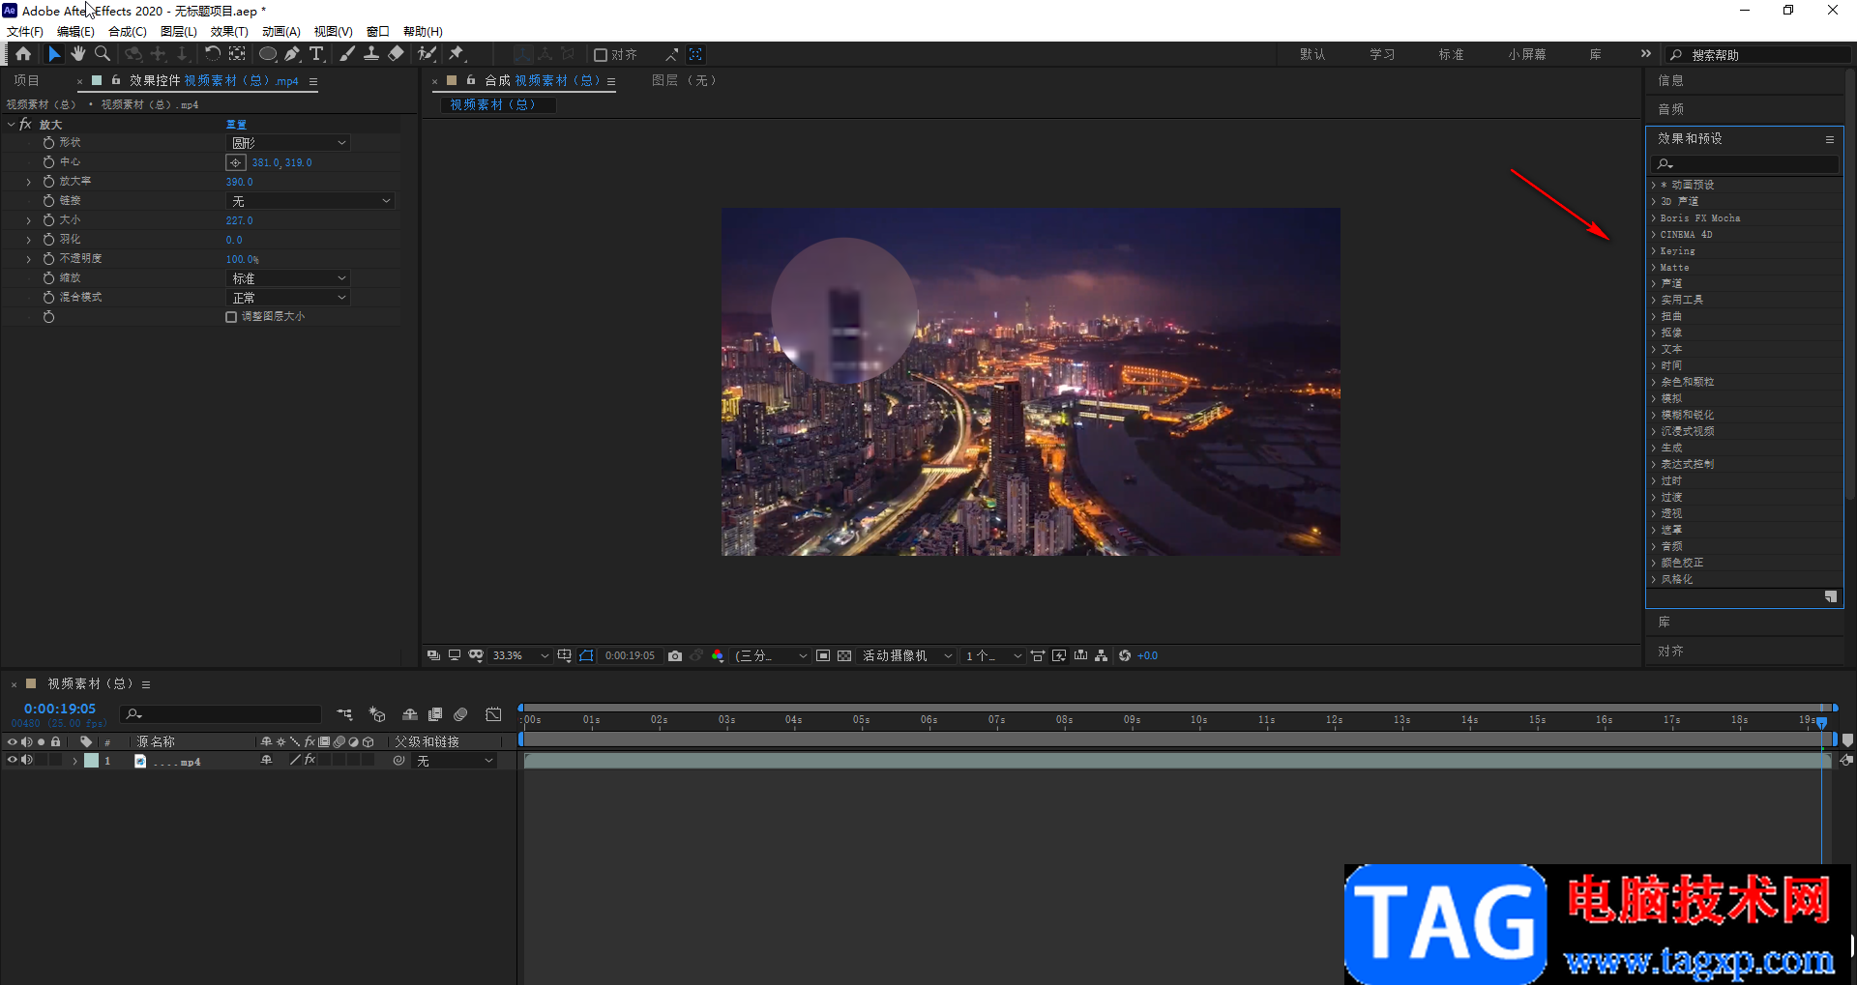Open the 33.3% magnification dropdown

tap(520, 655)
